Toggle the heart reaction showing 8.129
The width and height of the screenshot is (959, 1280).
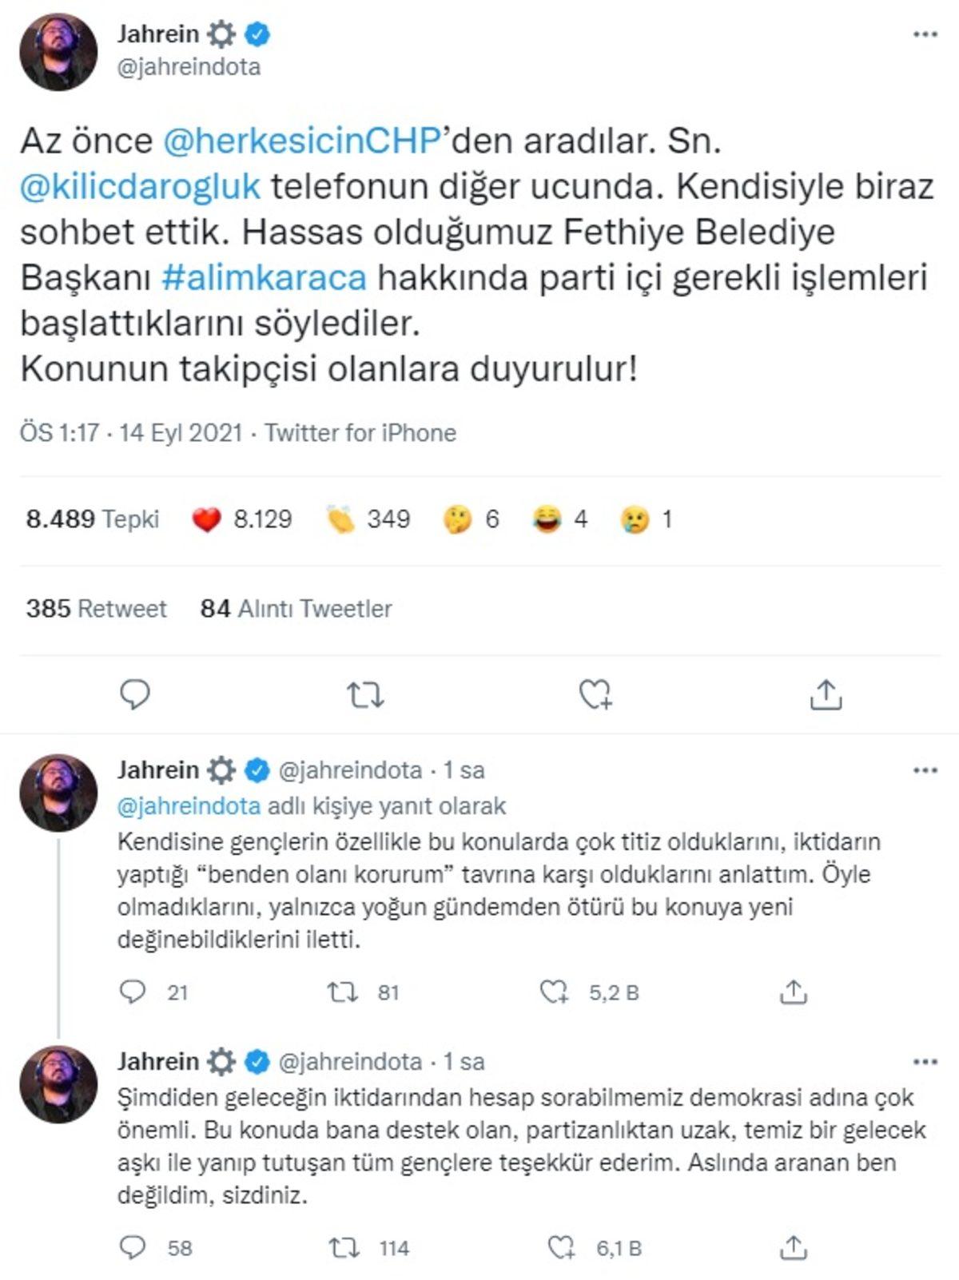click(x=206, y=519)
